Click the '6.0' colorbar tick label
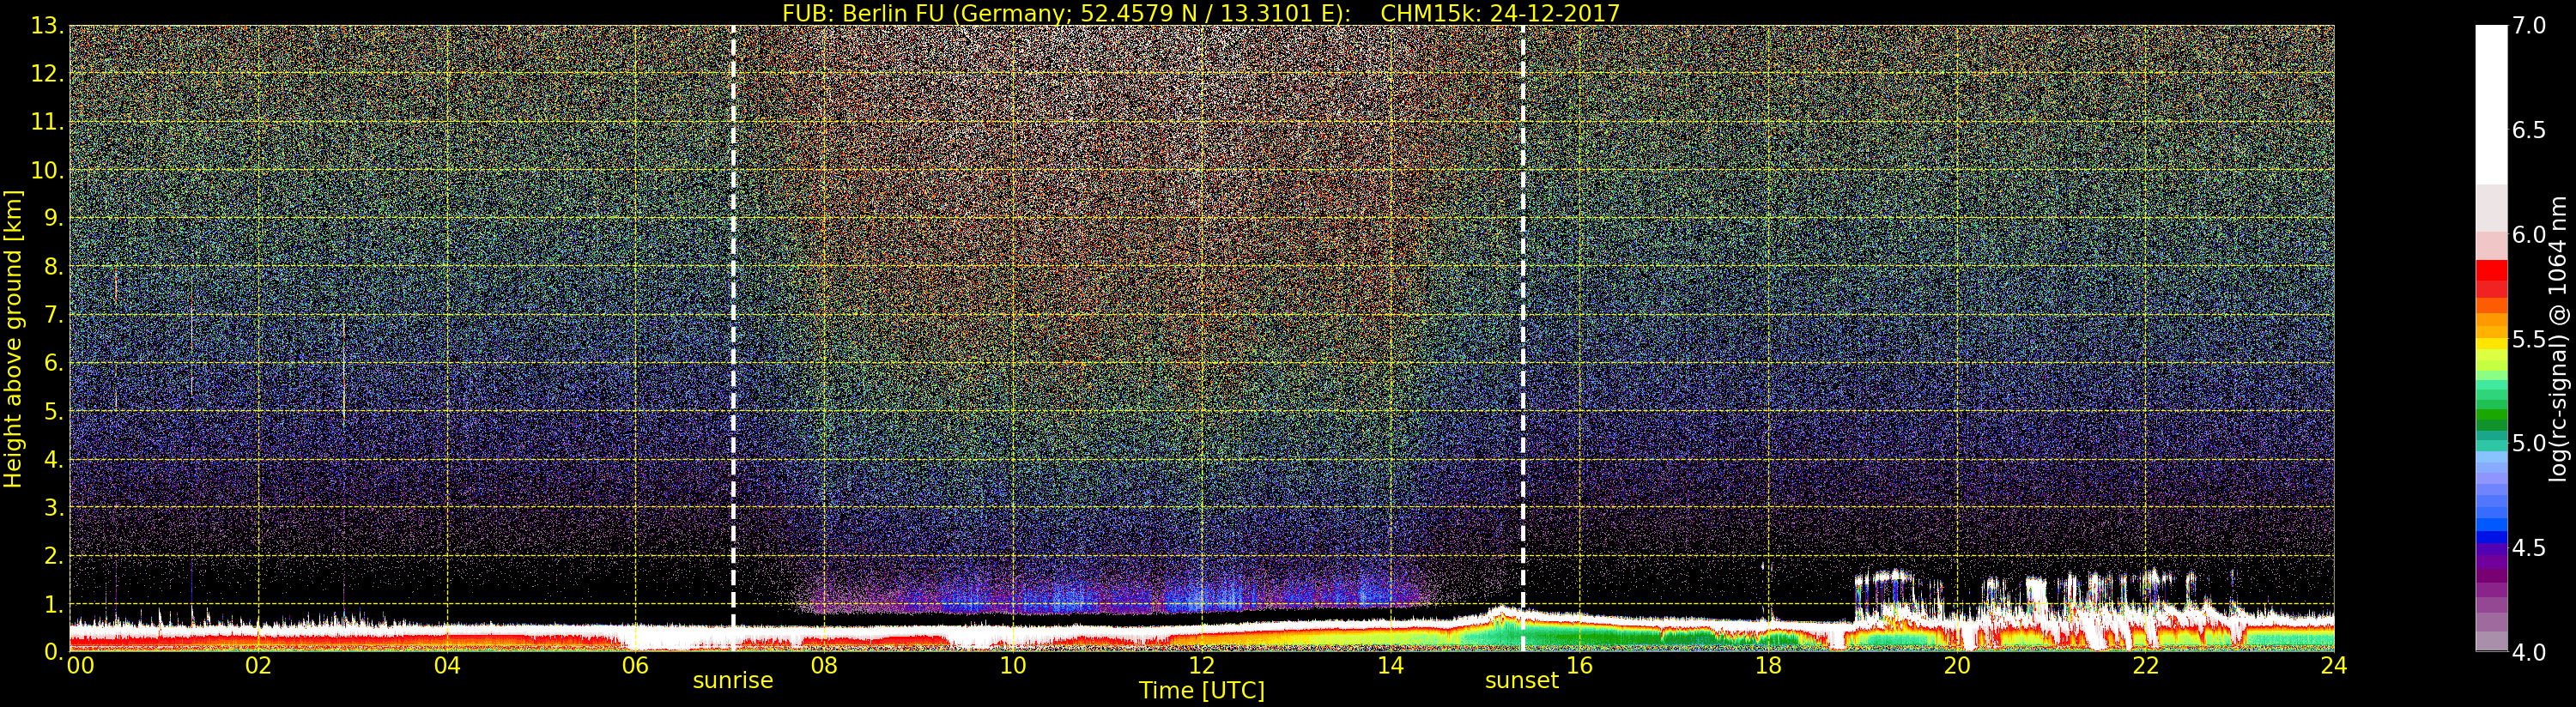2576x707 pixels. (2529, 234)
